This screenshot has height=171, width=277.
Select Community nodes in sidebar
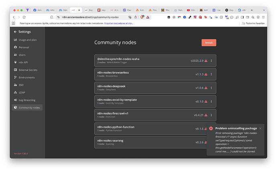point(27,108)
